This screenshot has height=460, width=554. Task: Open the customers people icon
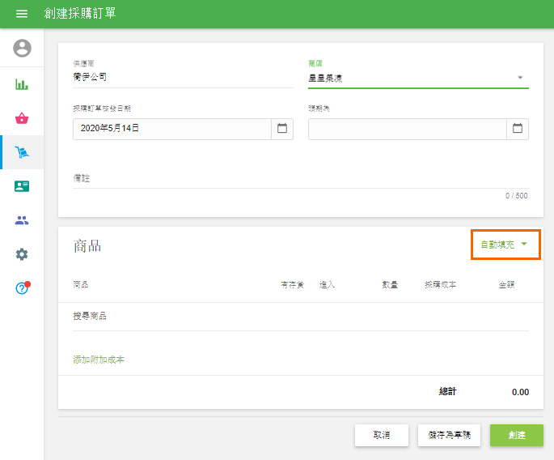pos(22,220)
